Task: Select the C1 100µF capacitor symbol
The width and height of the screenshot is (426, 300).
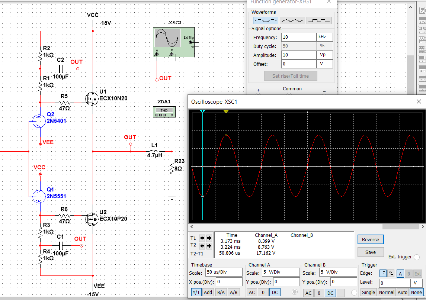Action: pos(61,246)
